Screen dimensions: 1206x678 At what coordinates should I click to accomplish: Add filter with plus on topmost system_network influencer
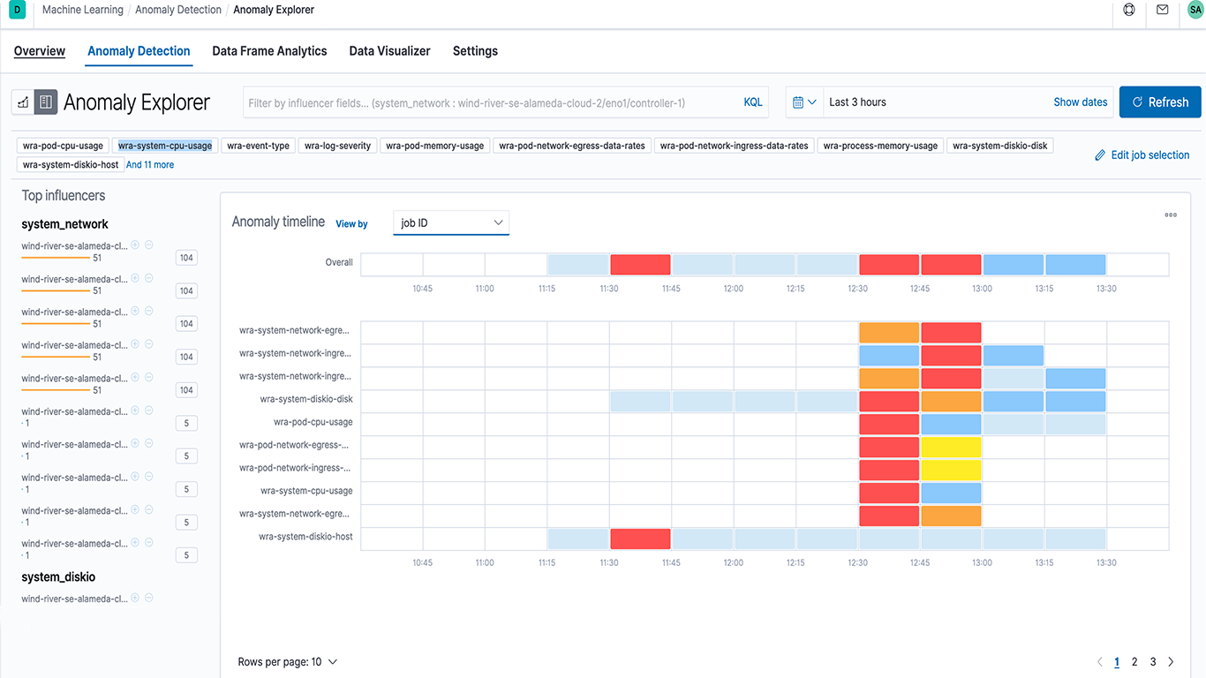[135, 245]
